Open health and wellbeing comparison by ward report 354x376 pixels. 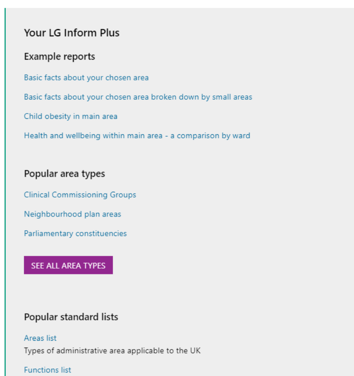[137, 136]
